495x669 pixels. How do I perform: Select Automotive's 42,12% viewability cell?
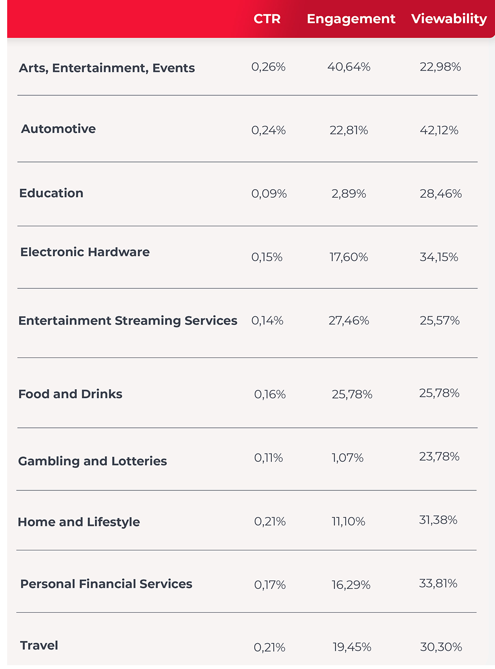[439, 131]
